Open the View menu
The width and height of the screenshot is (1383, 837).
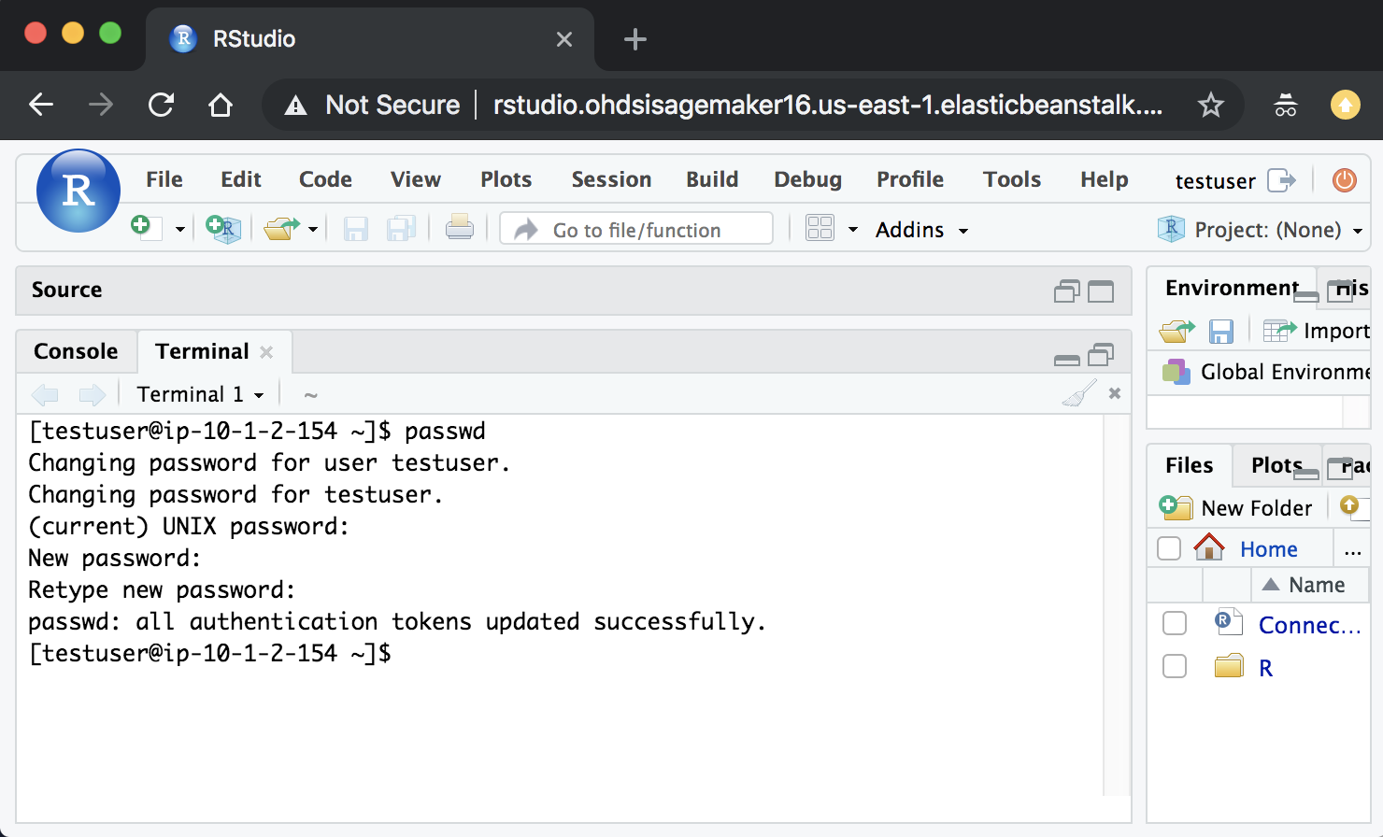(416, 179)
